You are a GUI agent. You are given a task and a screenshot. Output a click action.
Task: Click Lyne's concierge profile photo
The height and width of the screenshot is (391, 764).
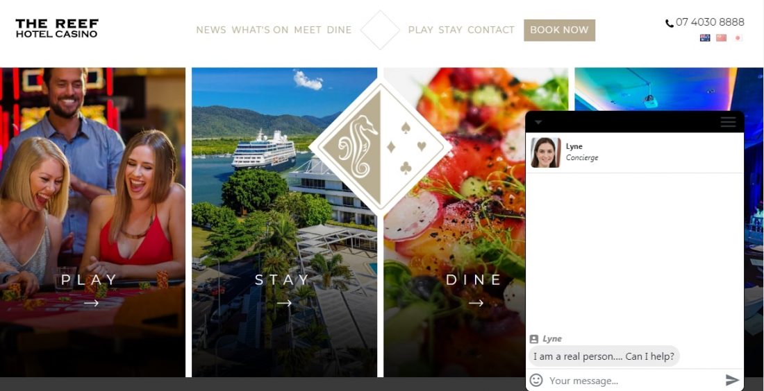coord(545,153)
